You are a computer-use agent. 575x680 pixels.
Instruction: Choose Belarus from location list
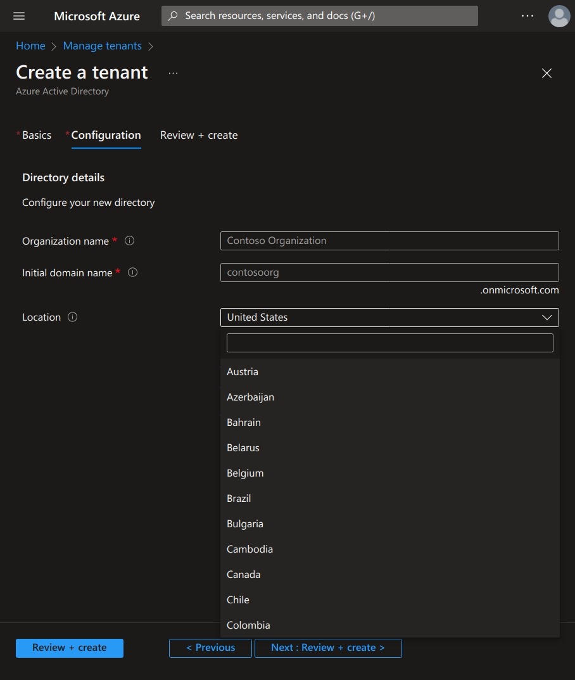click(390, 448)
